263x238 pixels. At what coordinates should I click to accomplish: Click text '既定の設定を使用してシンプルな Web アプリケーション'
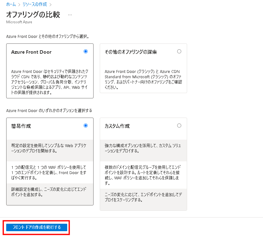49,148
